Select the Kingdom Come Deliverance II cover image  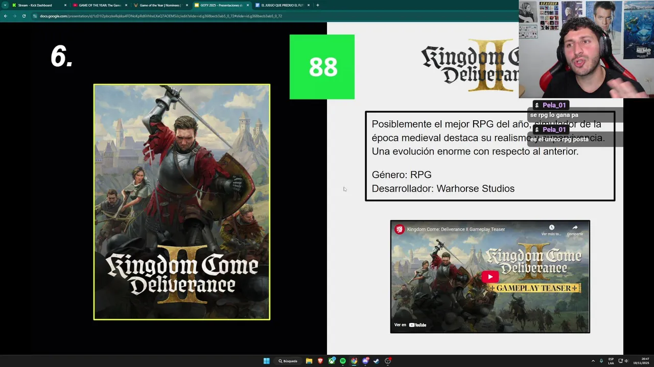182,202
